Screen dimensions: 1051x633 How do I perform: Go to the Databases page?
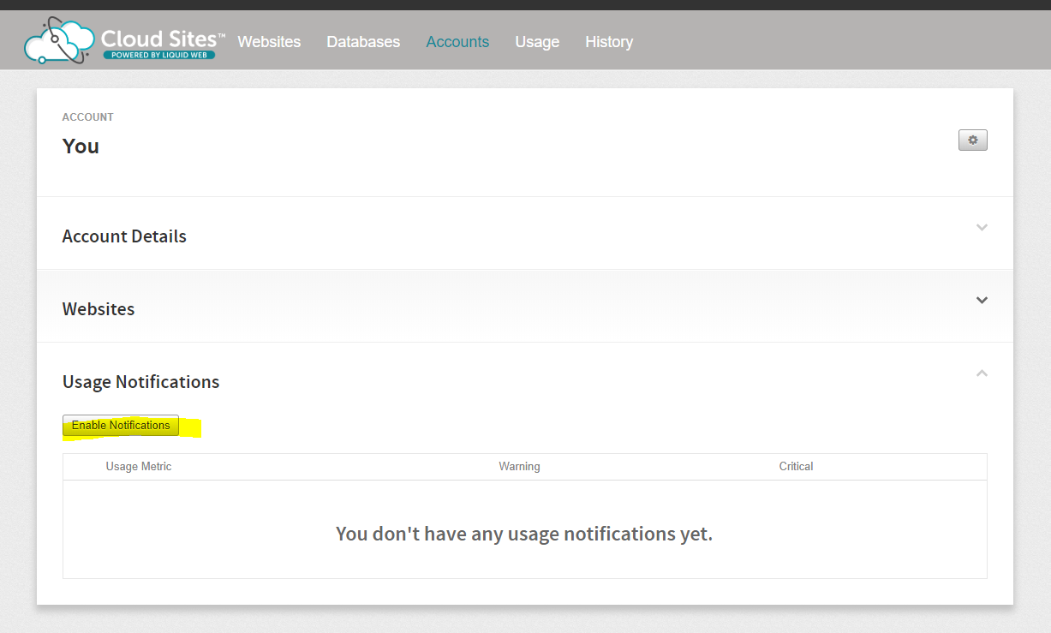coord(363,42)
